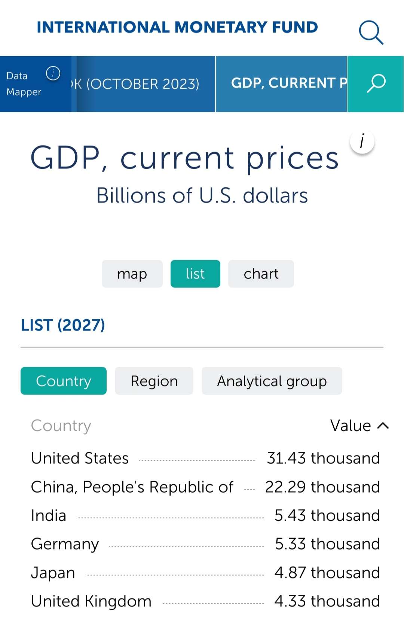Select the Region tab
Screen dimensions: 404x618
click(x=154, y=381)
